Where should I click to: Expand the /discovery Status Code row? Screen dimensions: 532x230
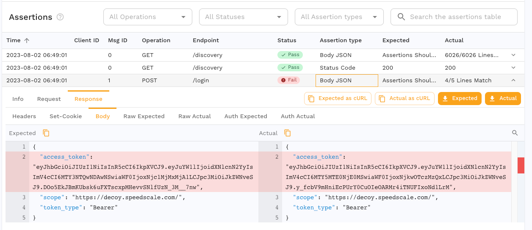pos(514,68)
